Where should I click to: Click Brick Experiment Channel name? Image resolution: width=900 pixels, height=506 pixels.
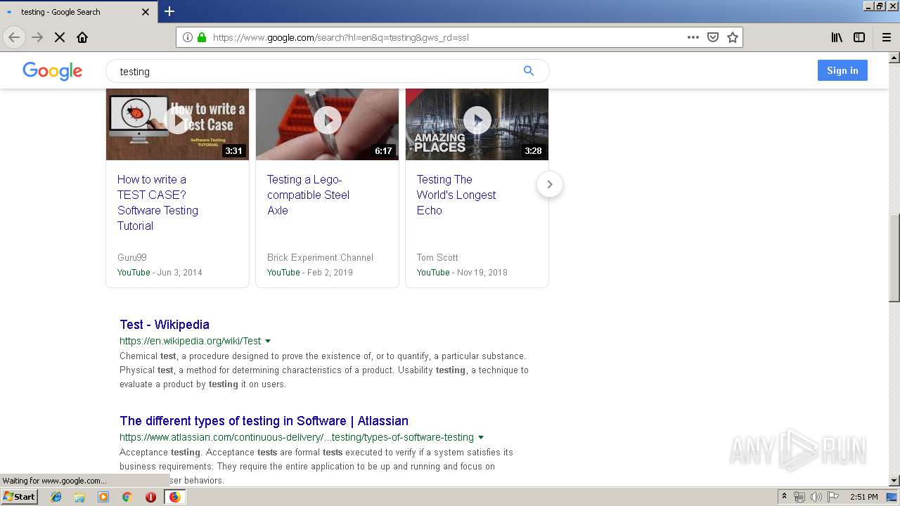pos(320,258)
